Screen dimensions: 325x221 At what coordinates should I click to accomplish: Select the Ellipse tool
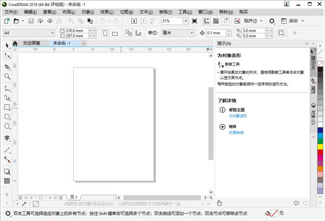7,116
